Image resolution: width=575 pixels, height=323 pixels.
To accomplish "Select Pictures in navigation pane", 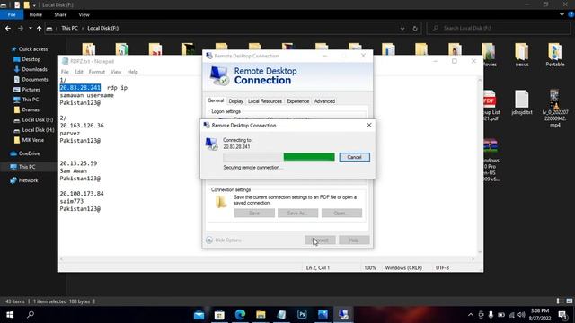I will pos(27,90).
